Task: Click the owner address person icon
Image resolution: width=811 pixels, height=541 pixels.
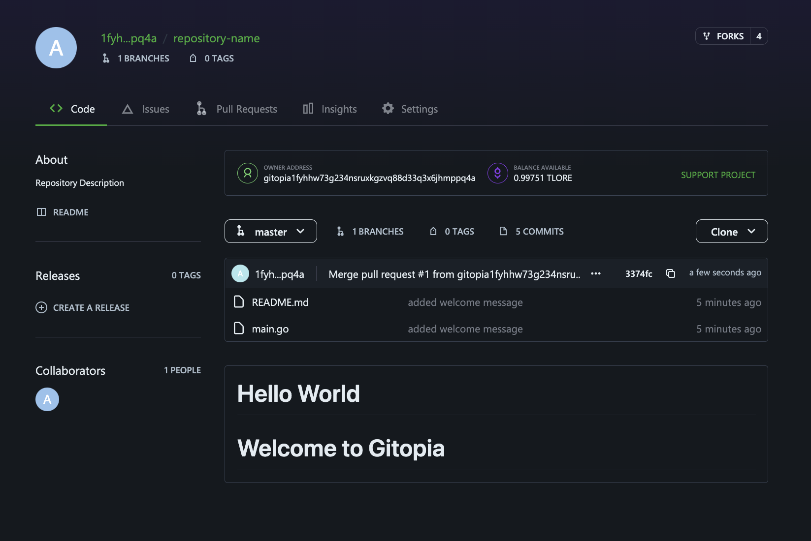Action: pos(248,173)
